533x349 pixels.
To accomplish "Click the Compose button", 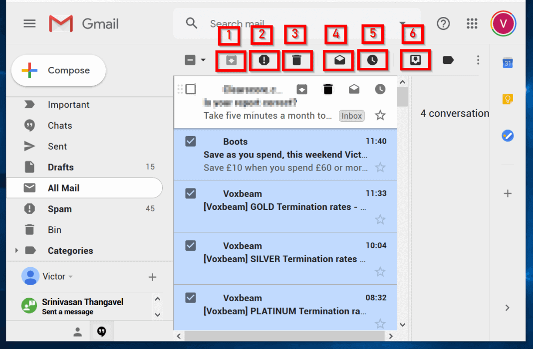I will (x=58, y=70).
